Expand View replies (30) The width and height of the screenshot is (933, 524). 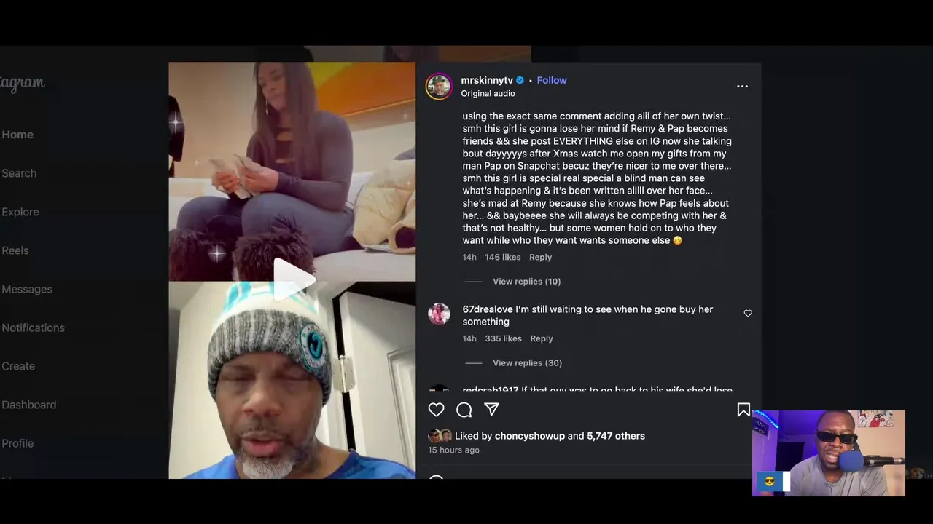526,363
